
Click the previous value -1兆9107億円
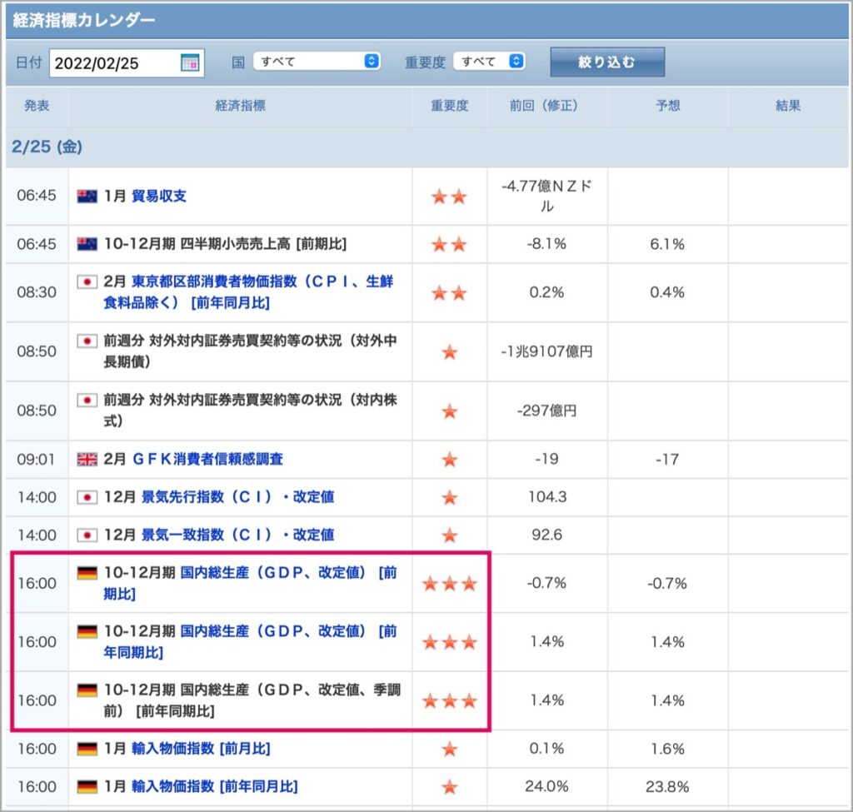546,352
